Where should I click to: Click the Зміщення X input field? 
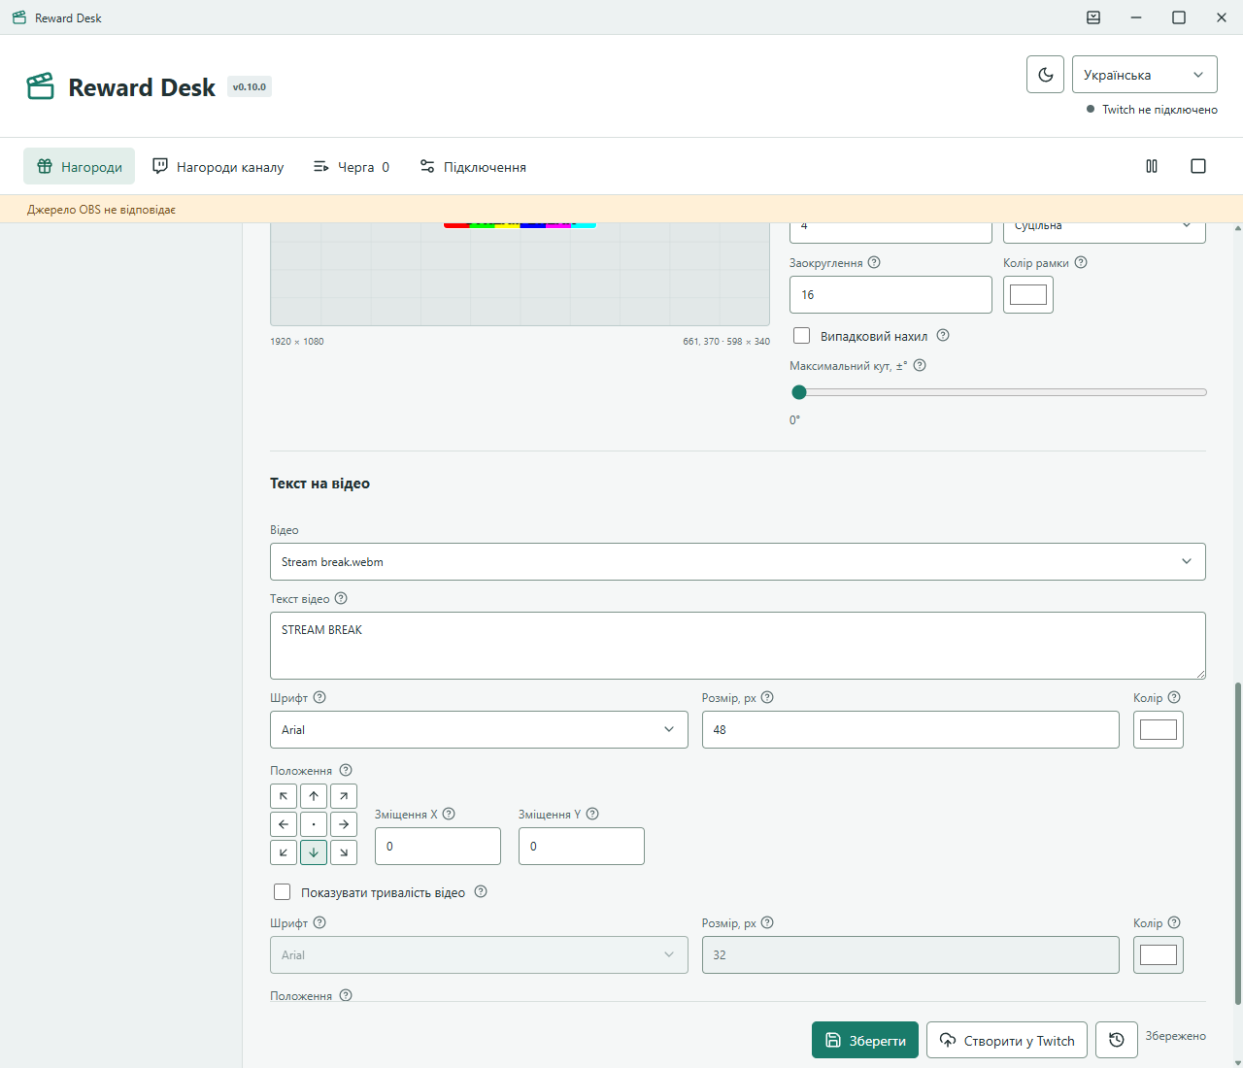(438, 846)
